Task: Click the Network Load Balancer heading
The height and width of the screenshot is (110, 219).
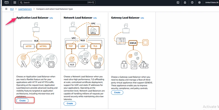Action: pyautogui.click(x=78, y=18)
